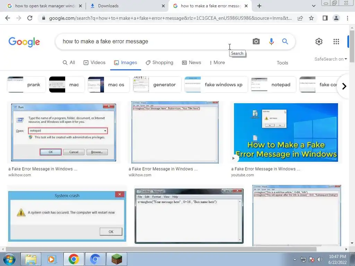The height and width of the screenshot is (266, 355).
Task: Open Windows Explorer from taskbar
Action: [x=31, y=259]
